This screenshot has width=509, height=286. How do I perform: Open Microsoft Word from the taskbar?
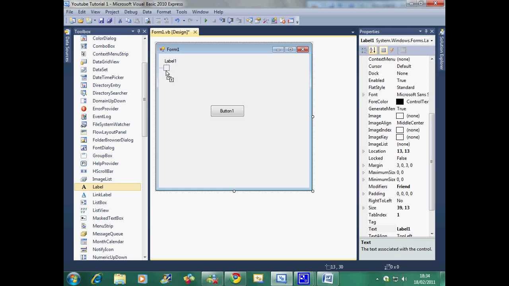coord(328,278)
